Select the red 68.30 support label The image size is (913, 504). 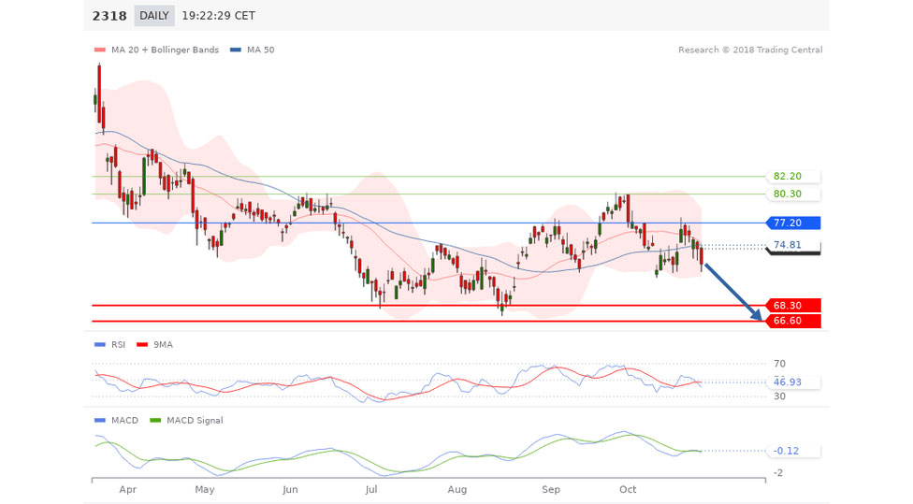click(792, 305)
